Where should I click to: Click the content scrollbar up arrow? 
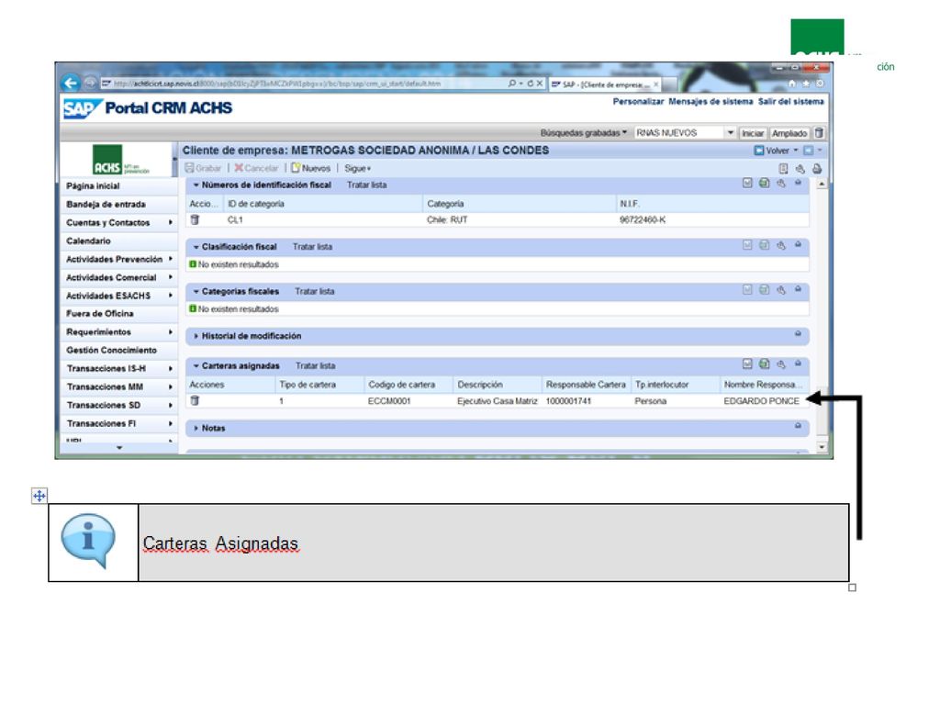822,184
